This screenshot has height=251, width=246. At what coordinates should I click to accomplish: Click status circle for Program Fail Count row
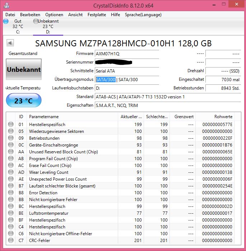pyautogui.click(x=11, y=158)
